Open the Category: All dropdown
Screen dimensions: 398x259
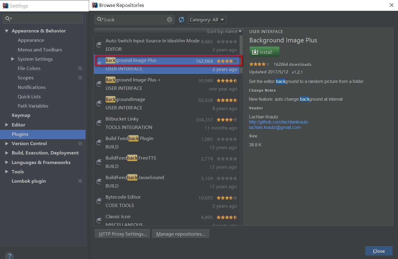coord(207,20)
